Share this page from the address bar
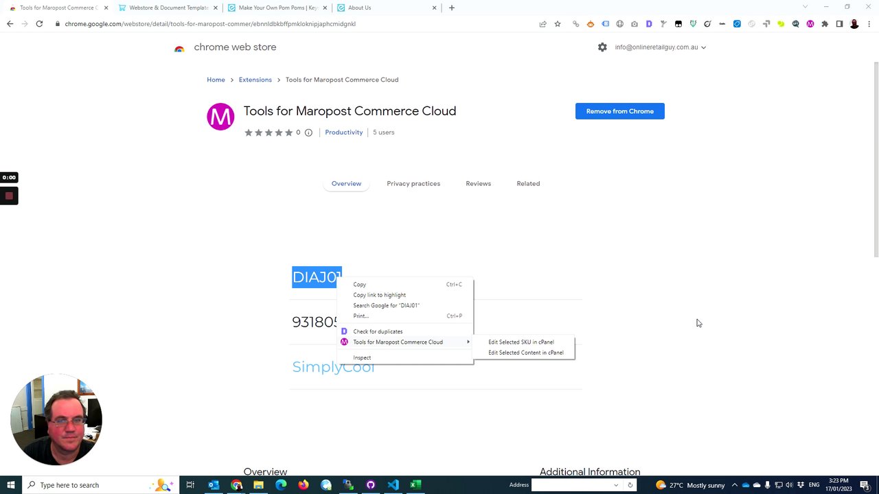 tap(543, 24)
